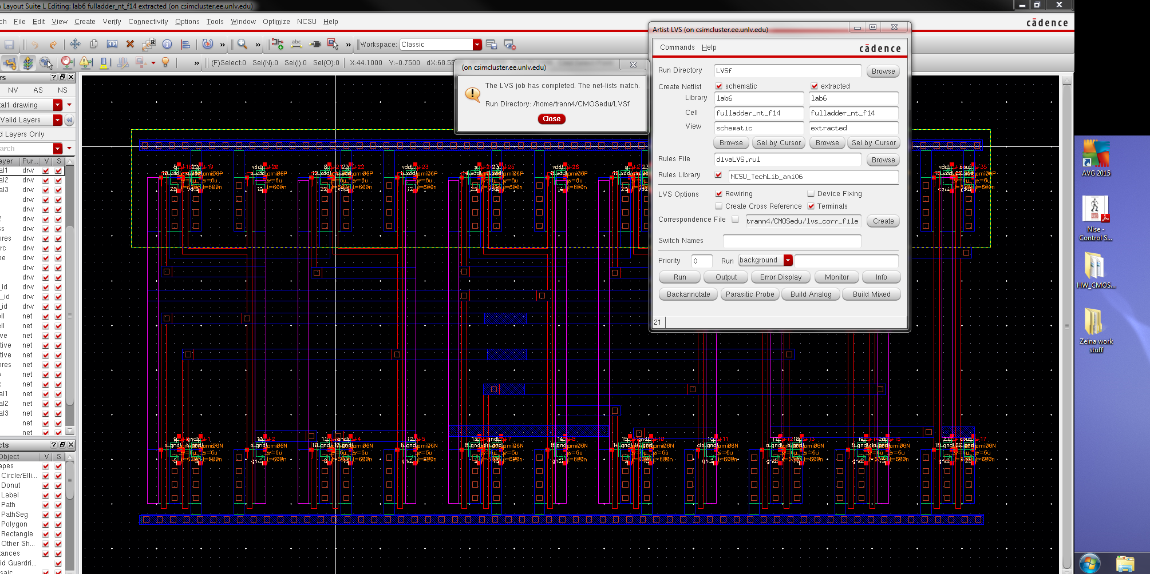Viewport: 1150px width, 574px height.
Task: Toggle the schematic netlist checkbox
Action: (719, 86)
